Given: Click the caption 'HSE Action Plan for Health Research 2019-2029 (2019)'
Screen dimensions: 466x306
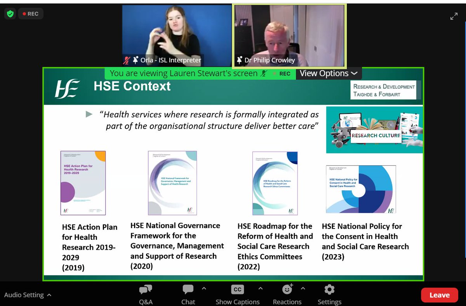Looking at the screenshot, I should pos(90,247).
